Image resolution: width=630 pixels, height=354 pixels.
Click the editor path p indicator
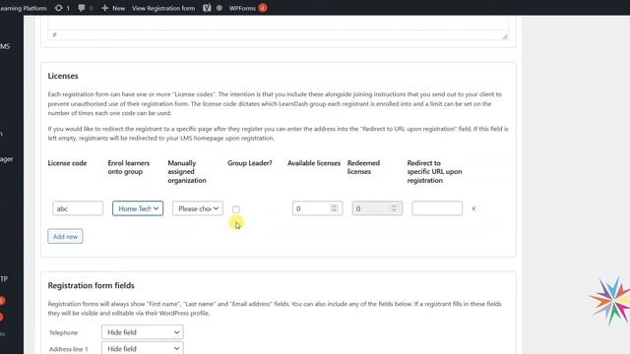(55, 35)
